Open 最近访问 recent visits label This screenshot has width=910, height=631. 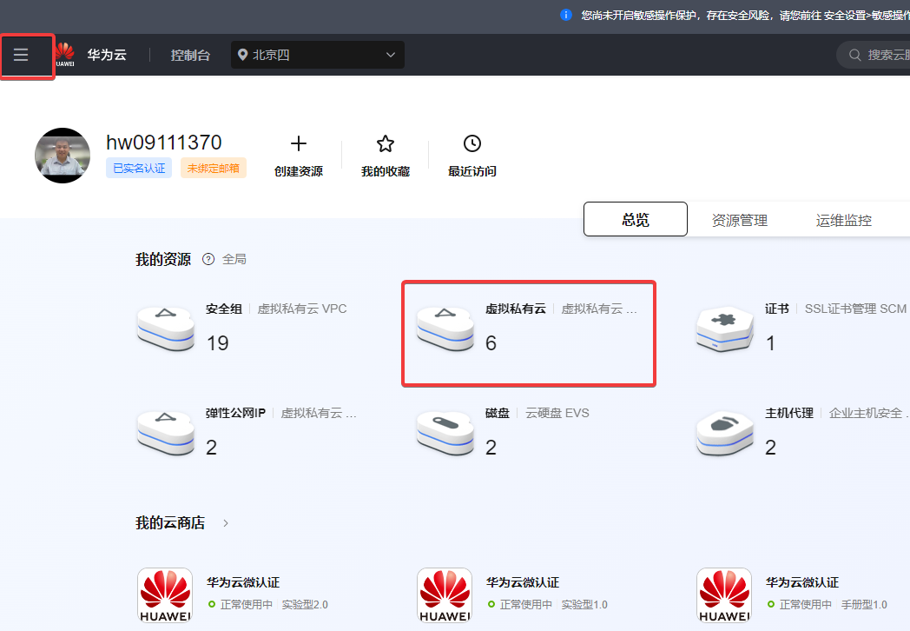[x=472, y=171]
